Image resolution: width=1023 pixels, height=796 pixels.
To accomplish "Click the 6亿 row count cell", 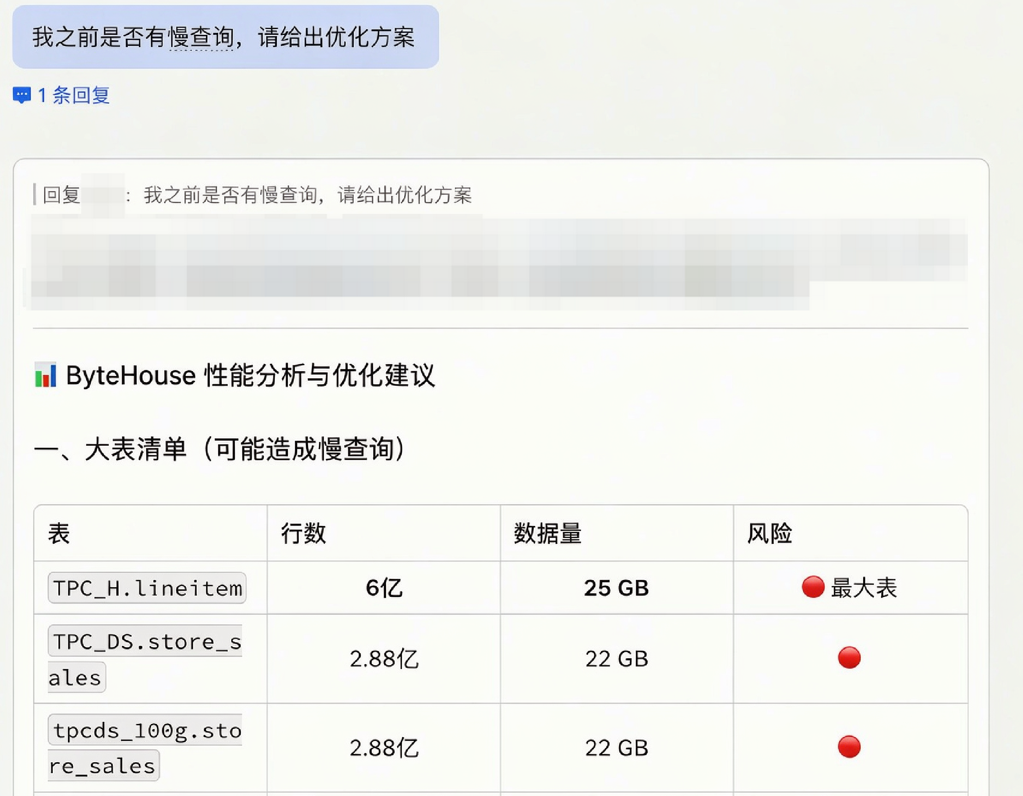I will pyautogui.click(x=384, y=588).
